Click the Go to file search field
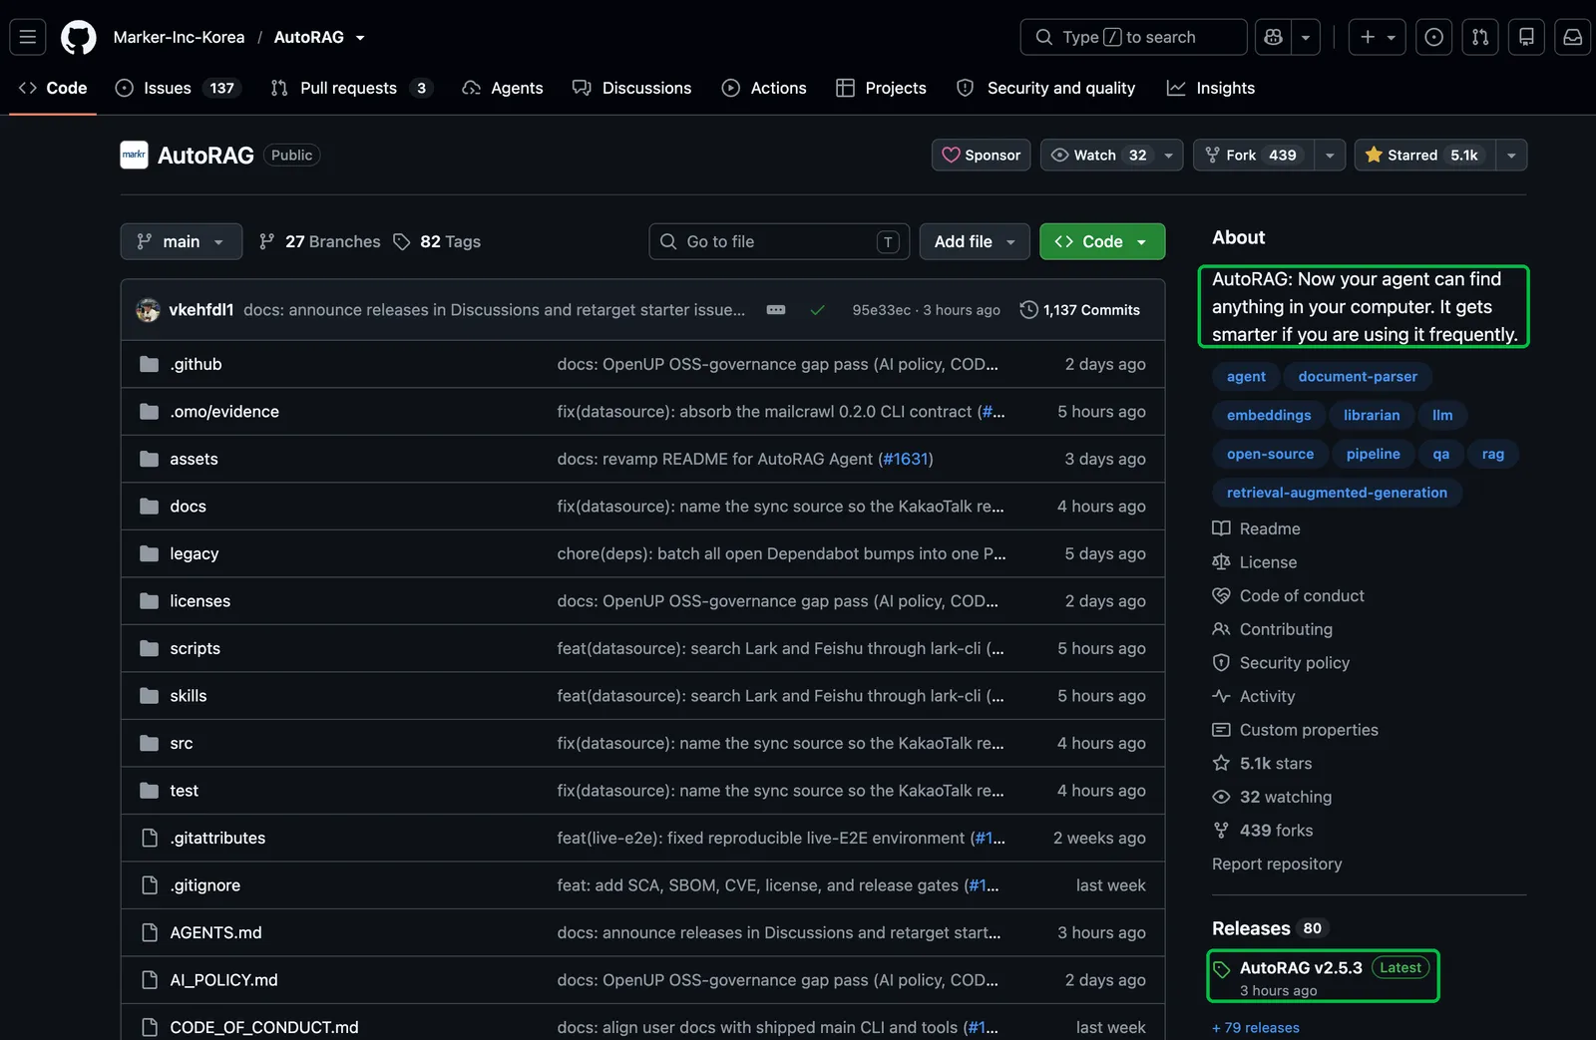This screenshot has height=1040, width=1596. point(779,241)
